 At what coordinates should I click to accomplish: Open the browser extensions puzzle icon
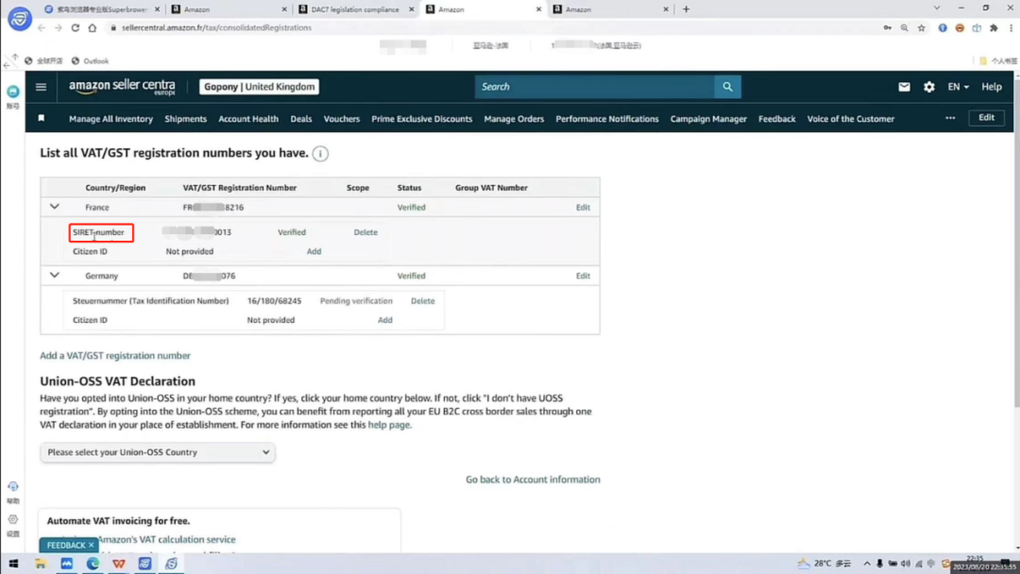pyautogui.click(x=994, y=28)
